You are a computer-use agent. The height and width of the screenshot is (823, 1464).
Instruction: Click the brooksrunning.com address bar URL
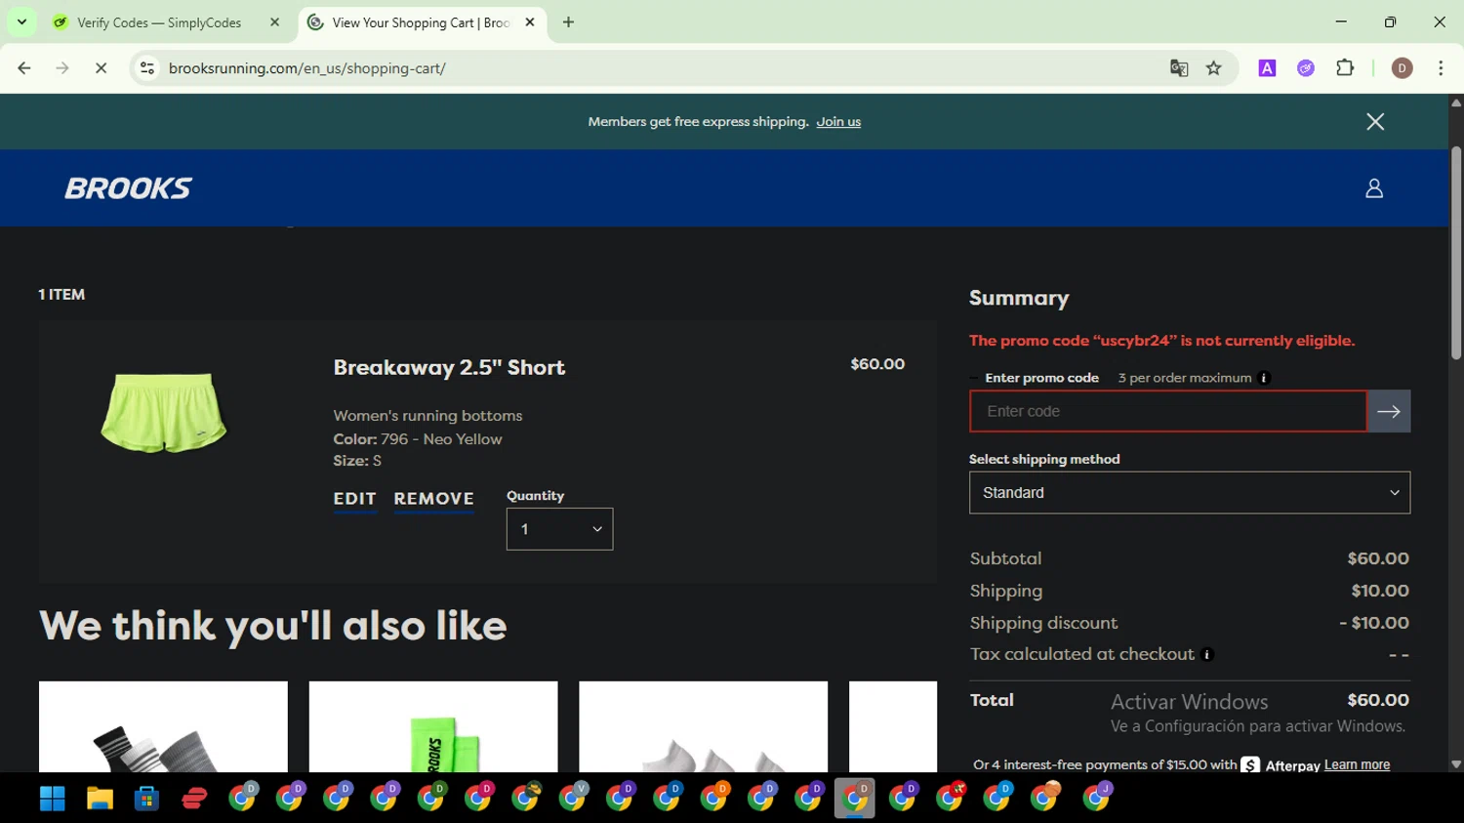[306, 68]
